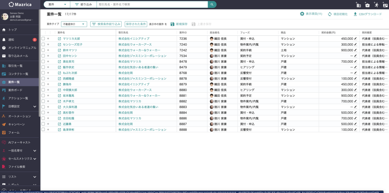Viewport: 389px width, 193px height.
Task: Click the CSV download icon
Action: click(355, 14)
